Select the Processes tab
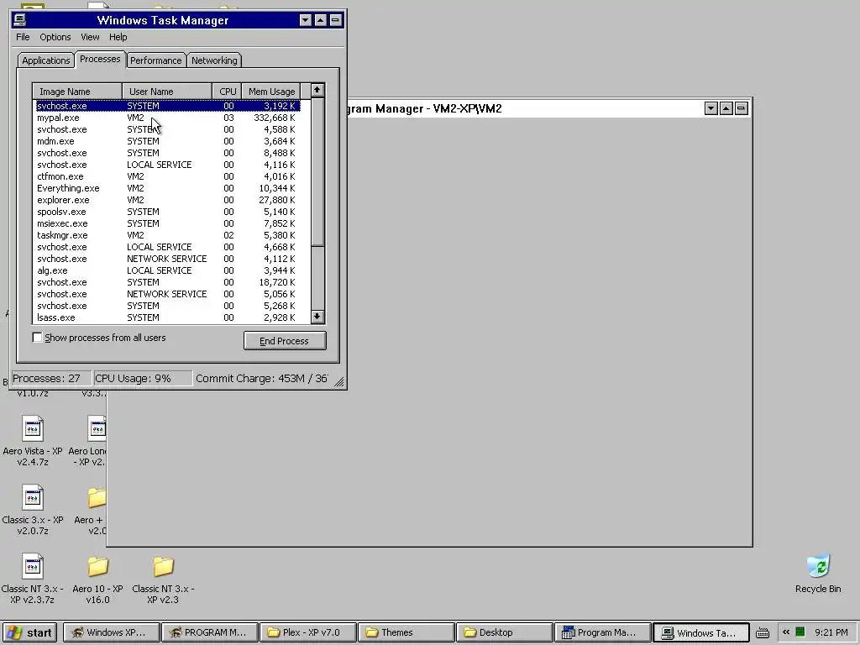 [x=100, y=59]
